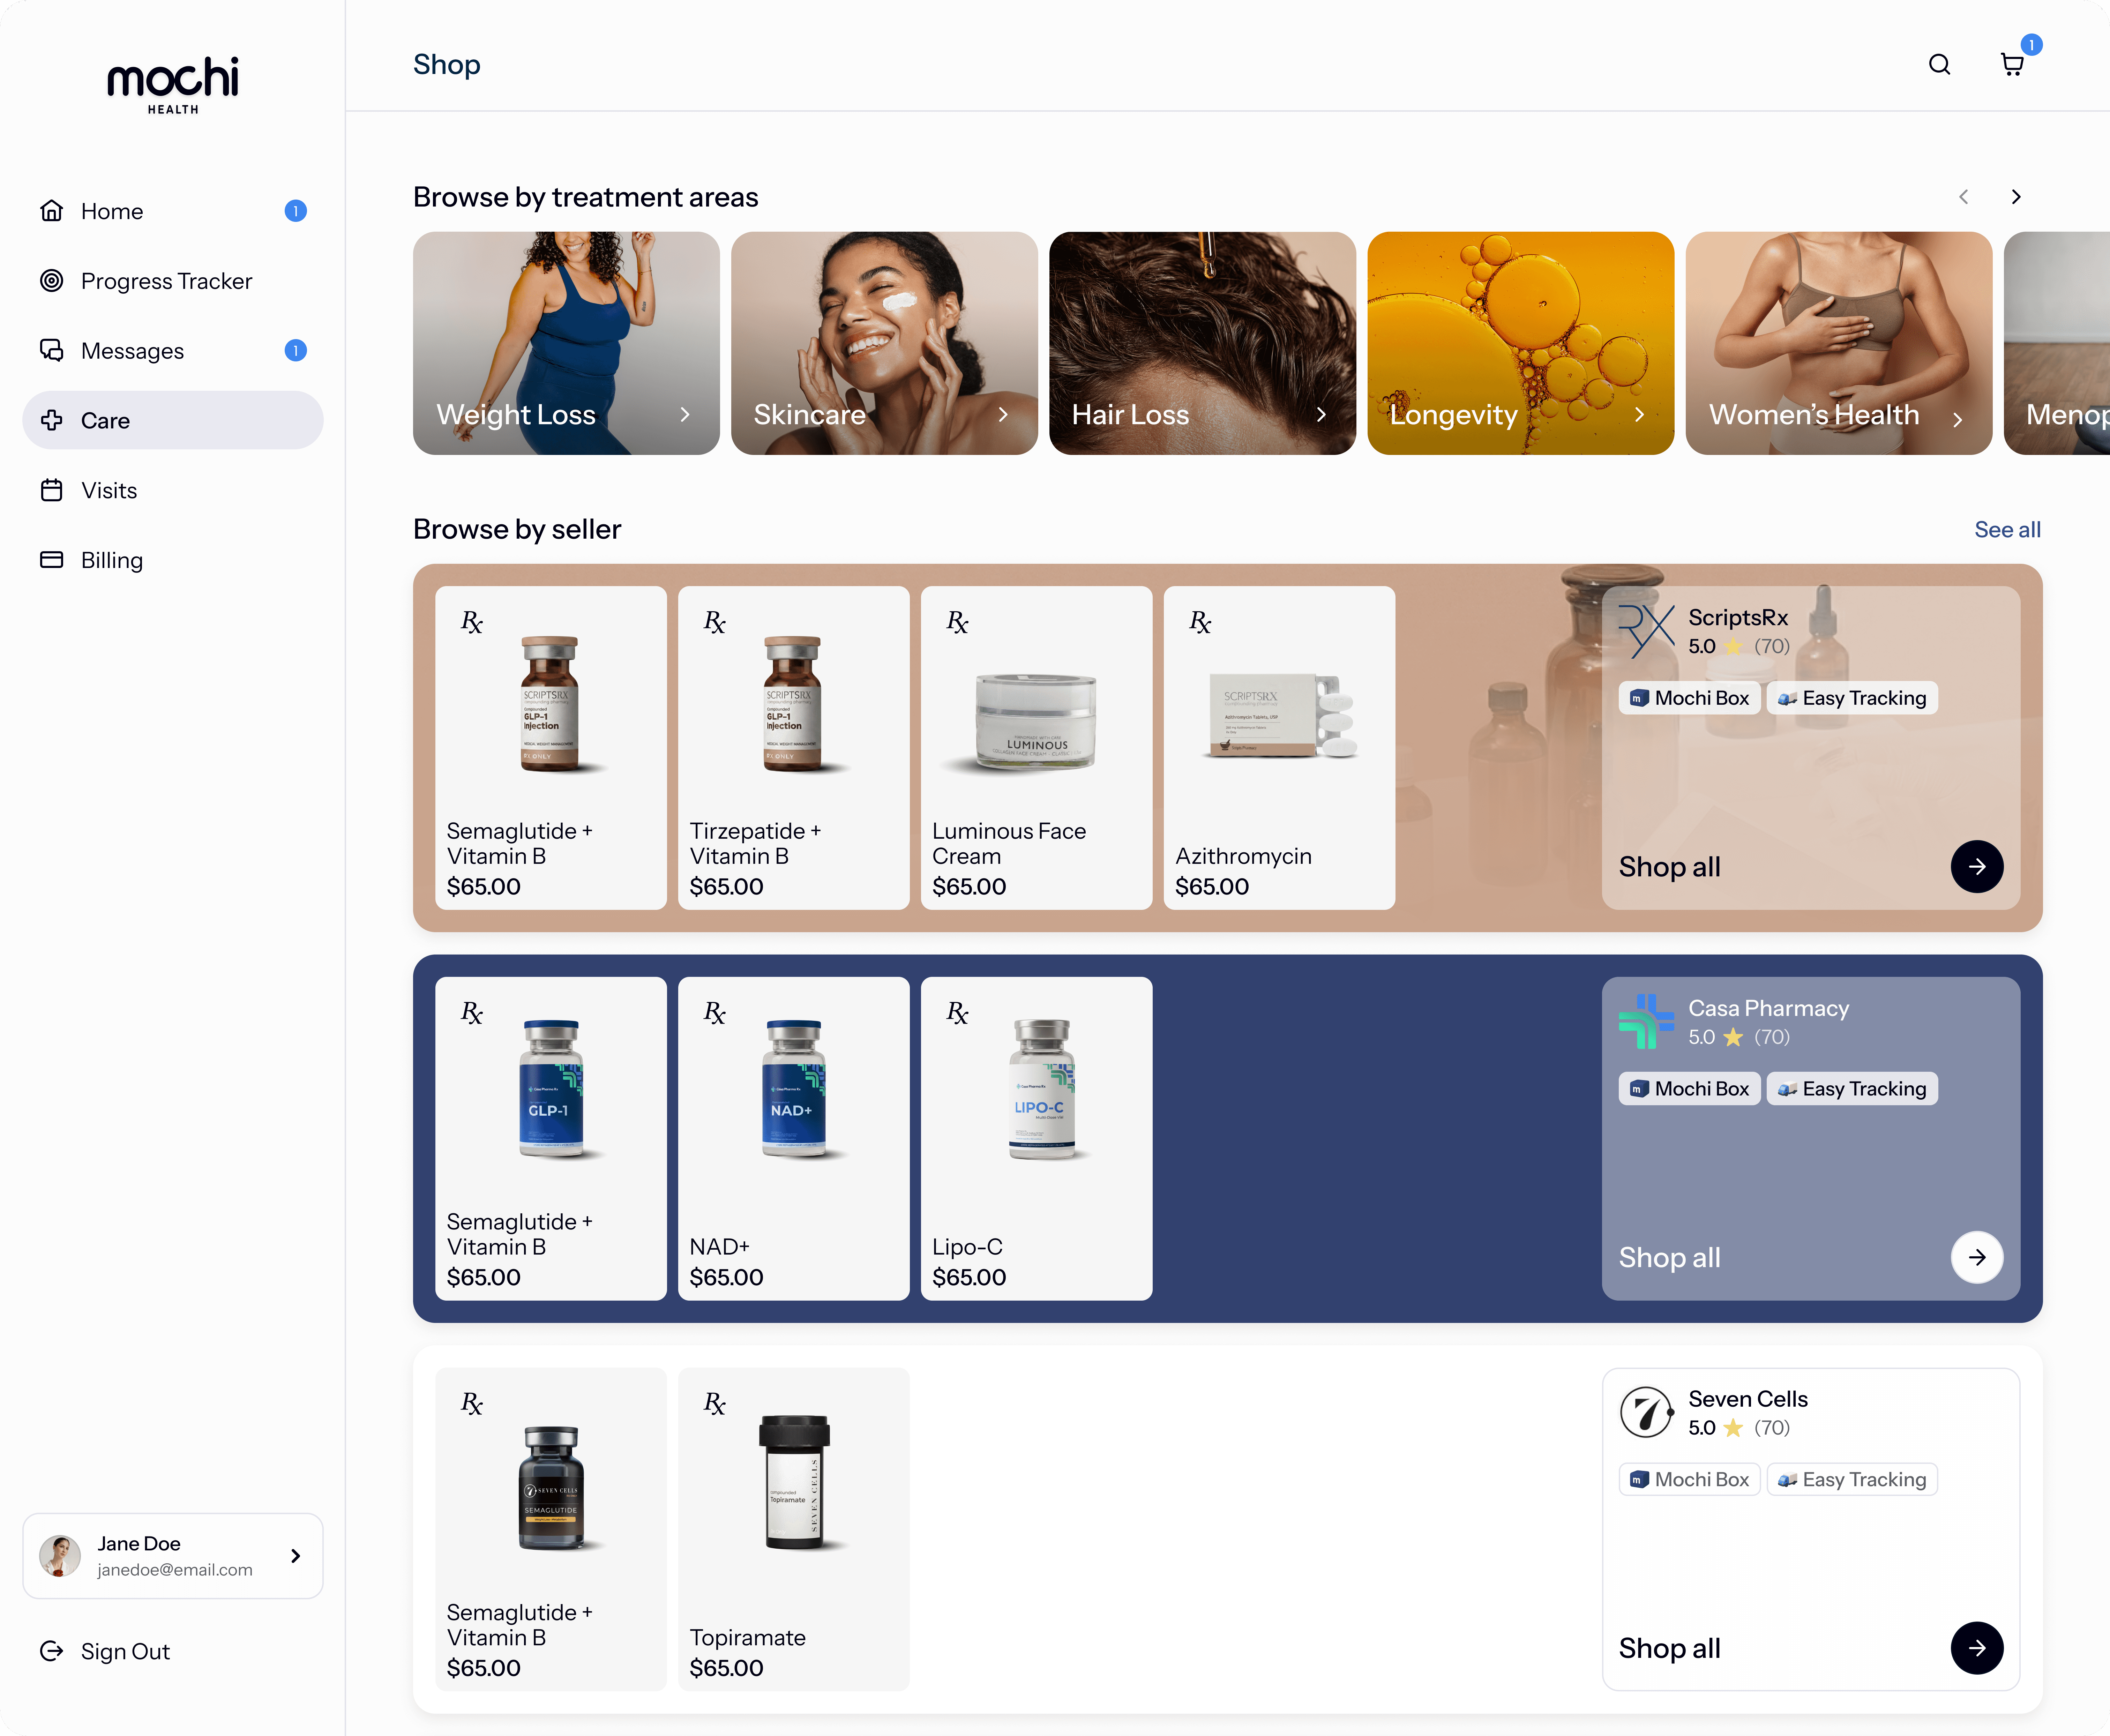Open Visits page

click(x=173, y=490)
